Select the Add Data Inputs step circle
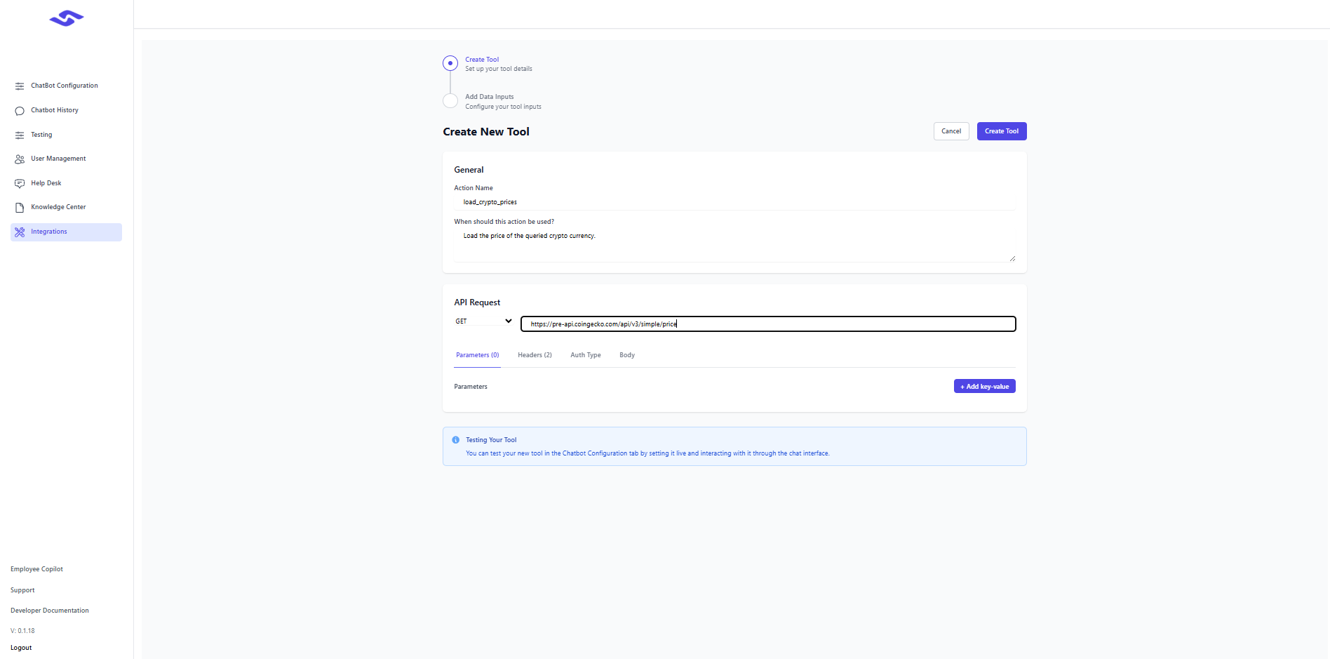 tap(450, 101)
